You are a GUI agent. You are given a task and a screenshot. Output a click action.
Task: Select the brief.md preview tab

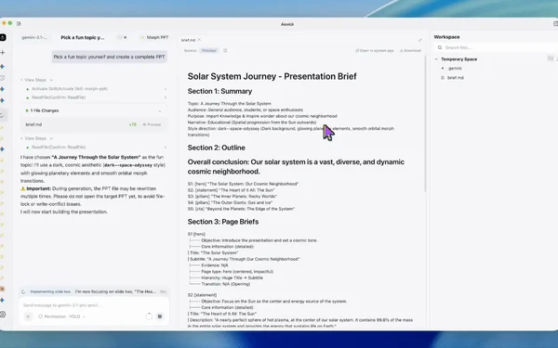(188, 40)
